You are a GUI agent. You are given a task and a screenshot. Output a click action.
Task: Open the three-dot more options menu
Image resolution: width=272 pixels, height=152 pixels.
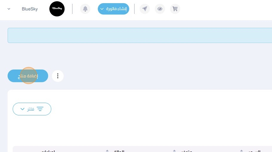tap(58, 76)
